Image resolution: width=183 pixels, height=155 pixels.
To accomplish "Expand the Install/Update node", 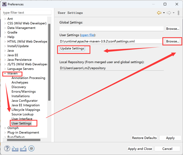I will pos(5,46).
